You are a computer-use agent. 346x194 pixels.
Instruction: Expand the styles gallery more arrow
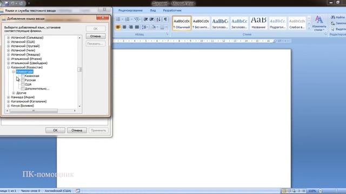tap(309, 28)
